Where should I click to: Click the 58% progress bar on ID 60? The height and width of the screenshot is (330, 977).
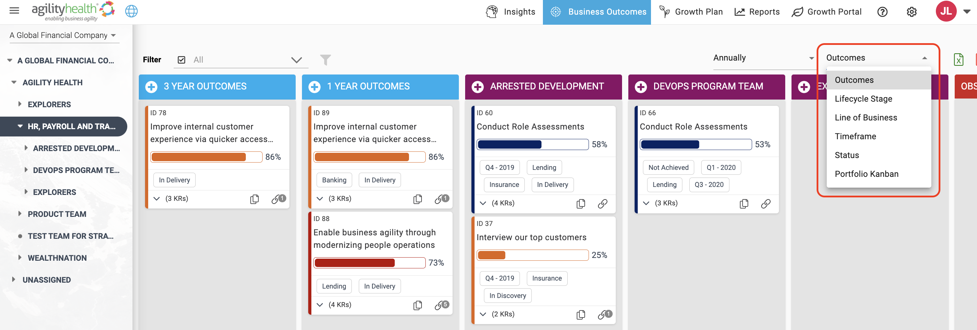pyautogui.click(x=532, y=144)
